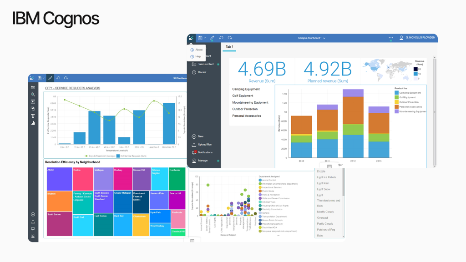Select Mostly Cloudy in the weather list

coord(325,212)
